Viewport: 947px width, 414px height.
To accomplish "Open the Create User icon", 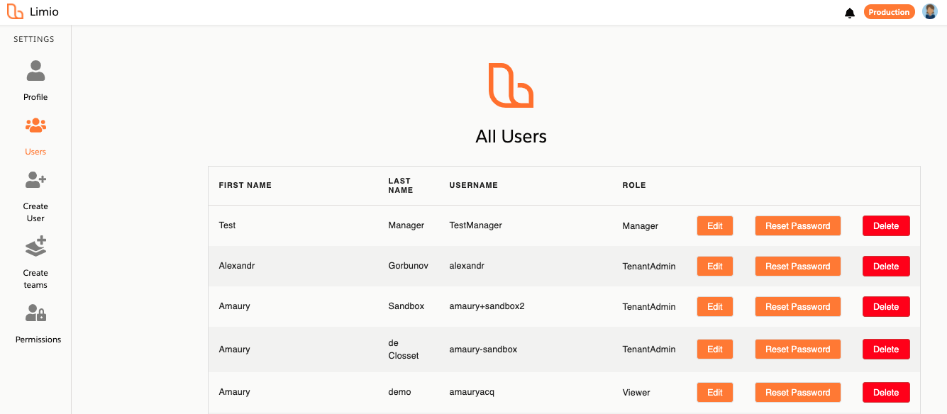I will click(35, 181).
